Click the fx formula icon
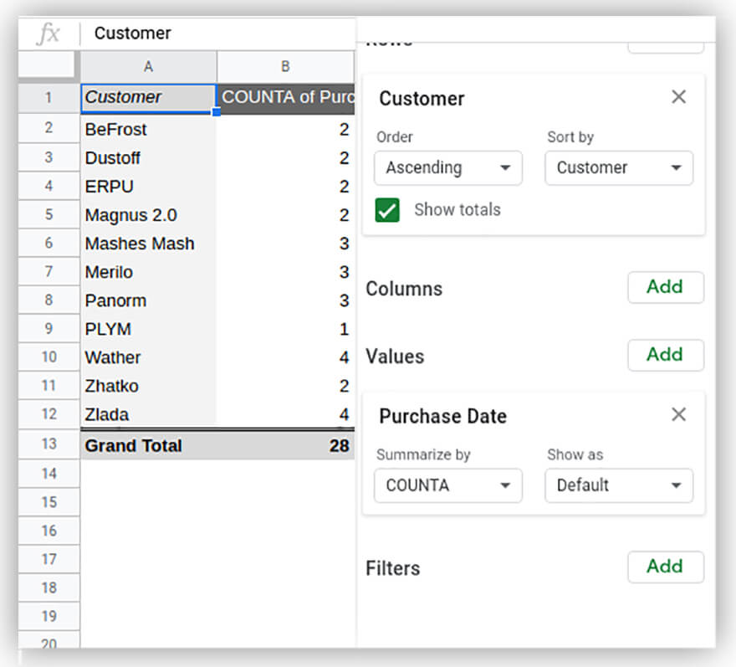Image resolution: width=736 pixels, height=667 pixels. (49, 33)
